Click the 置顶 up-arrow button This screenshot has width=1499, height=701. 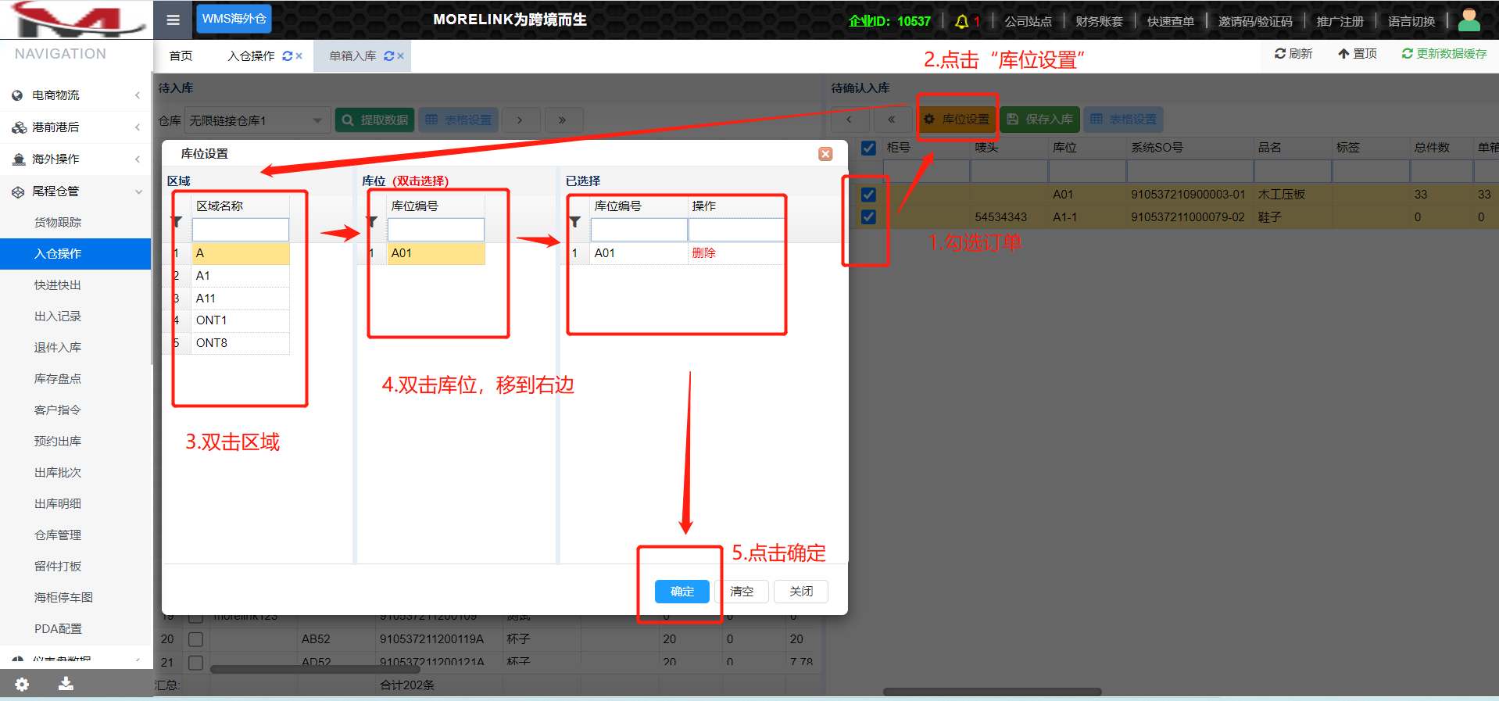coord(1358,54)
